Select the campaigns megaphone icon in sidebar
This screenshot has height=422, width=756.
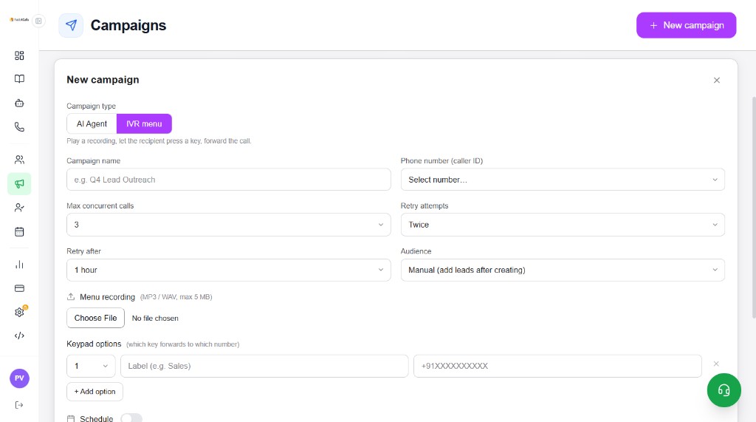19,184
